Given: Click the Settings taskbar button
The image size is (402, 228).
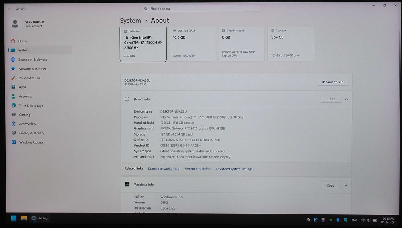Looking at the screenshot, I should [x=40, y=218].
